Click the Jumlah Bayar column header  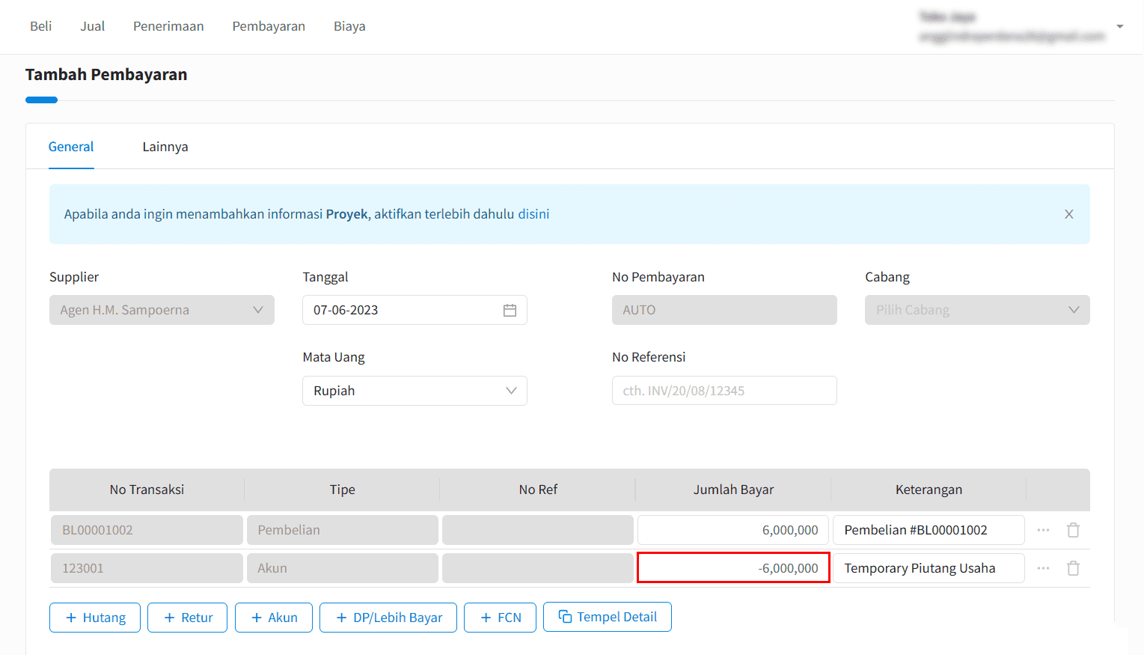pyautogui.click(x=733, y=490)
